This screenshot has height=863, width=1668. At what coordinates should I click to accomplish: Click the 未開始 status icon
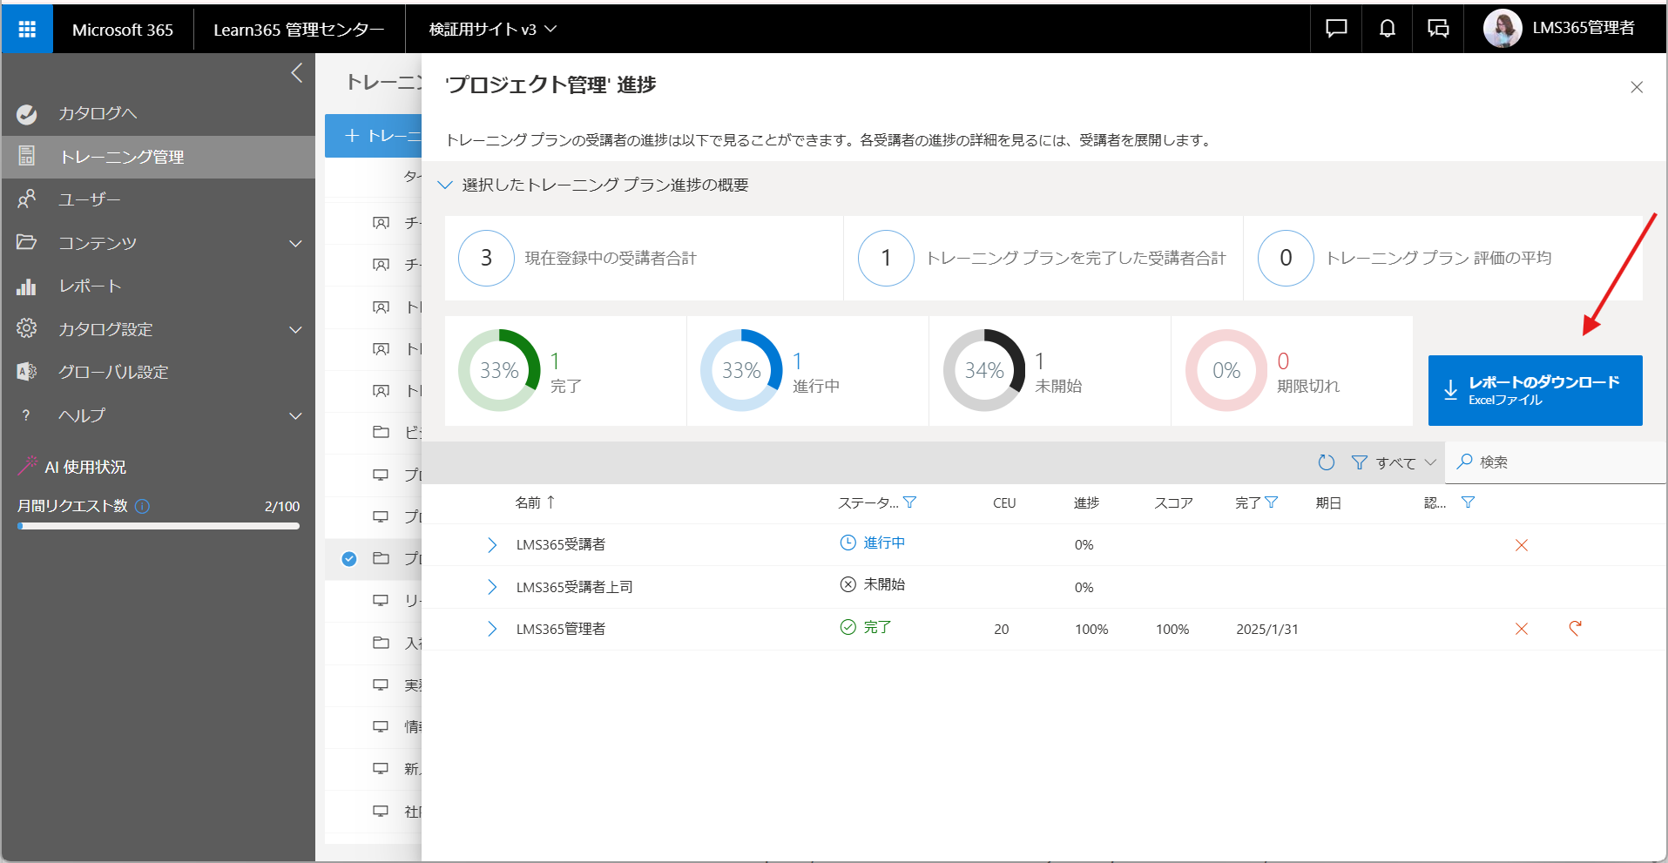point(848,584)
